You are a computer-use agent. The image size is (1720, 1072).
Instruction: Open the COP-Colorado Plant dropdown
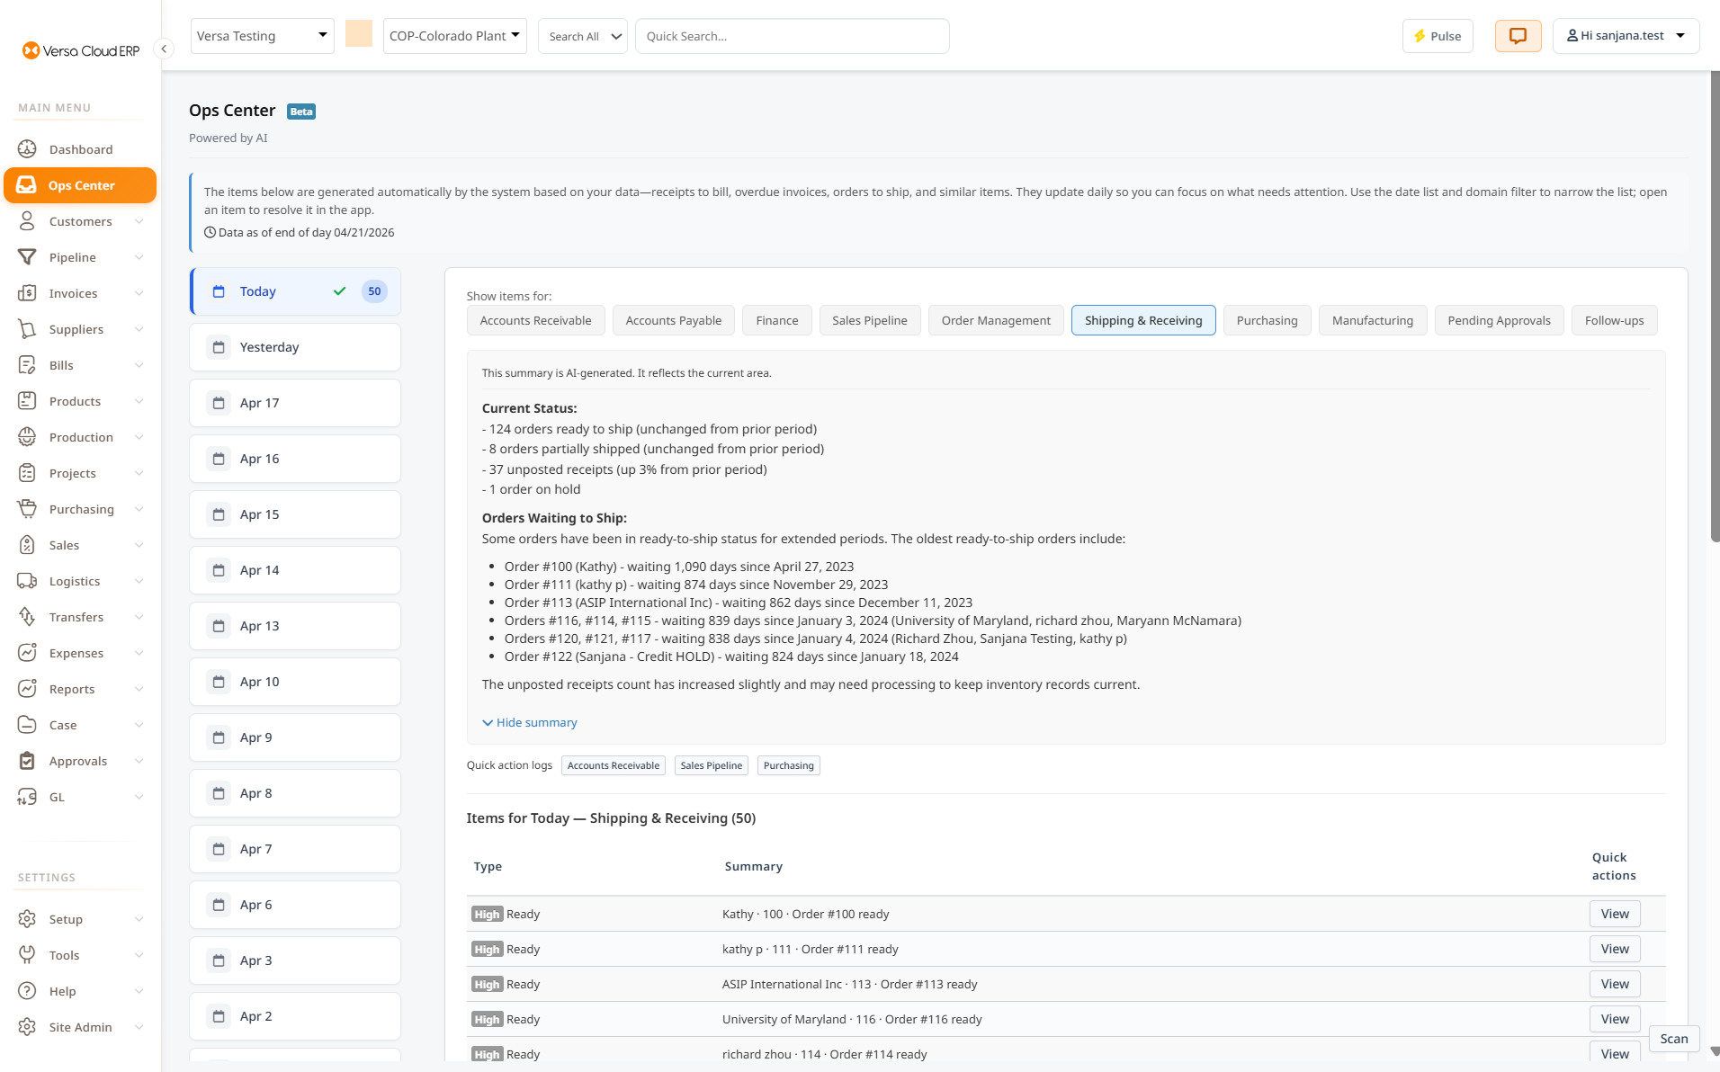click(454, 36)
